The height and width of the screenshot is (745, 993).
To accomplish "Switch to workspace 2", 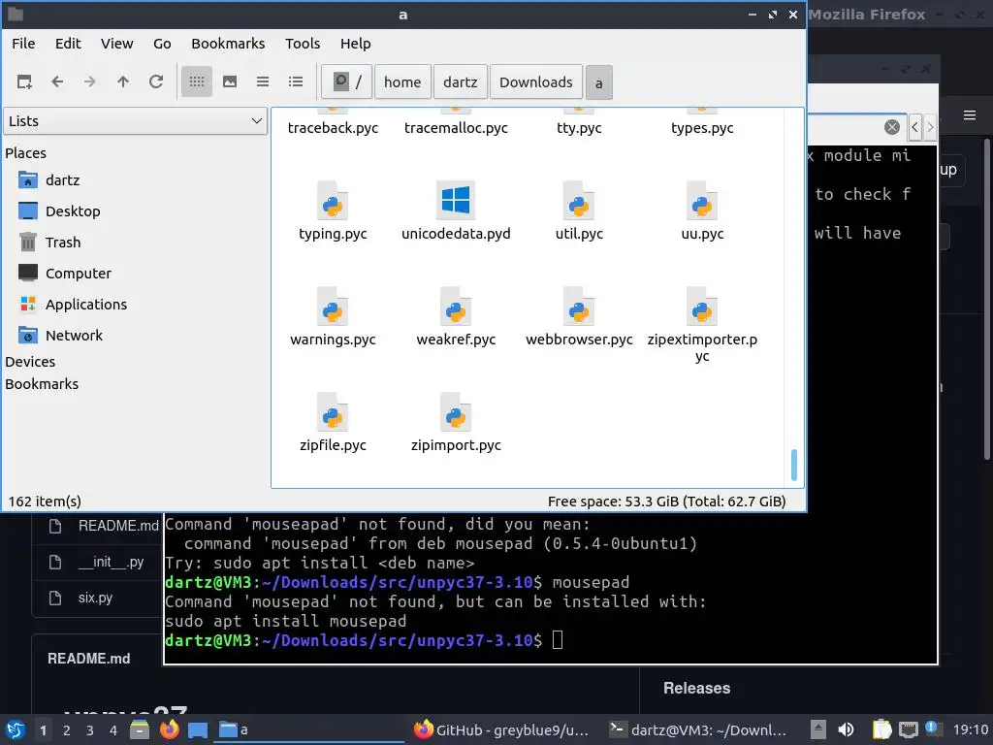I will click(x=67, y=730).
